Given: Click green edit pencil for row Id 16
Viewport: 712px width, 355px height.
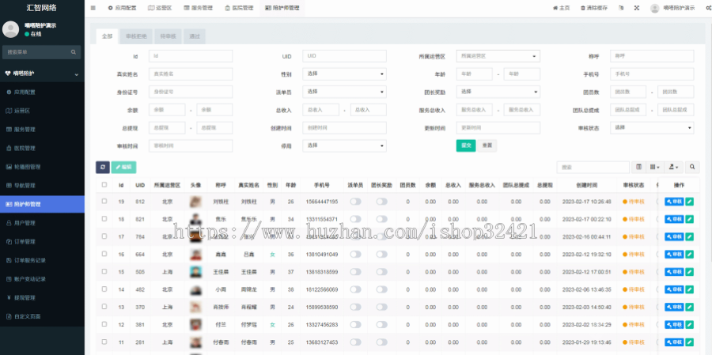Looking at the screenshot, I should [x=689, y=255].
